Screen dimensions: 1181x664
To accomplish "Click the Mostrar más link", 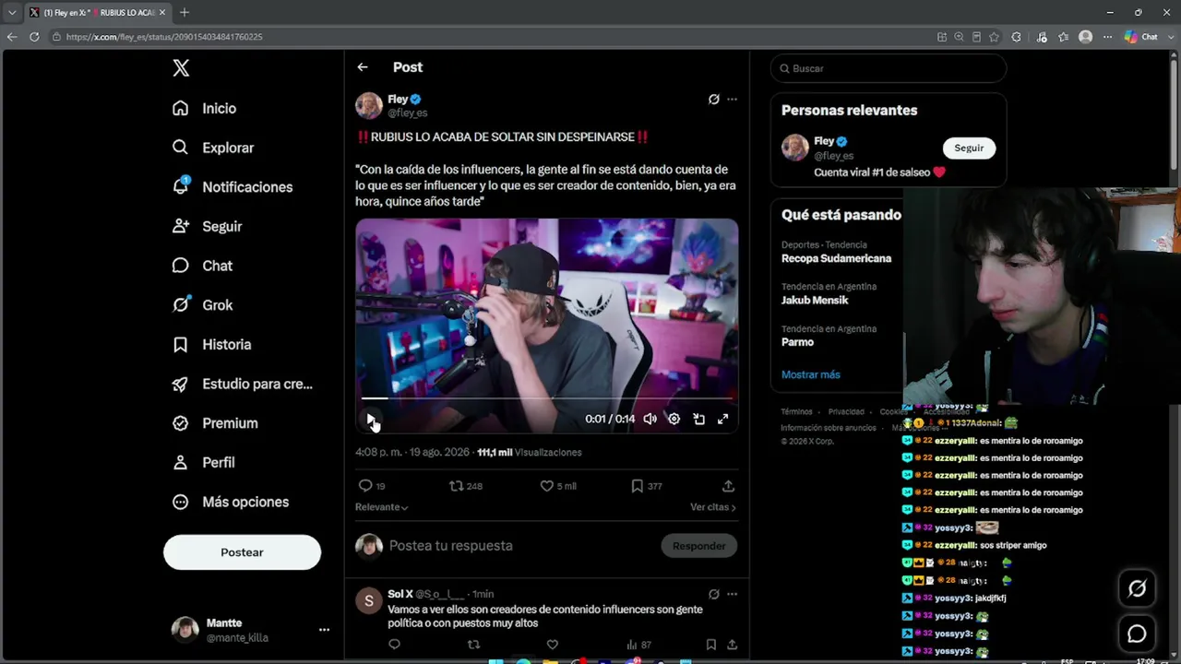I will coord(811,374).
